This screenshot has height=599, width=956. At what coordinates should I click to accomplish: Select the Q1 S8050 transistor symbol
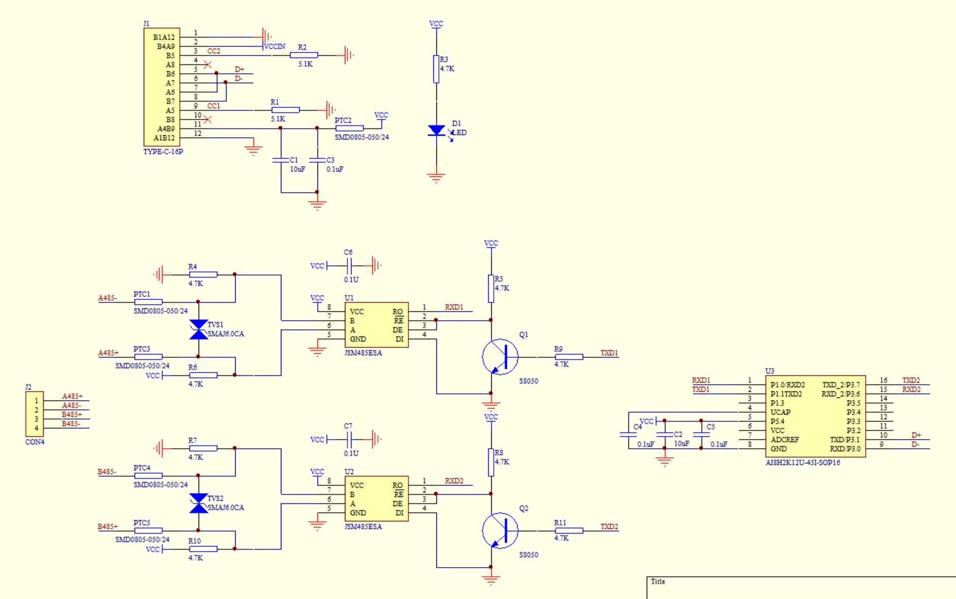click(x=500, y=357)
